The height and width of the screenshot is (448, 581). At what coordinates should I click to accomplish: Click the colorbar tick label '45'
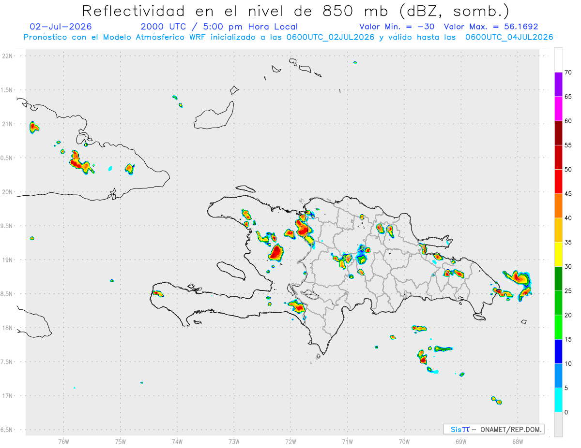pos(568,194)
